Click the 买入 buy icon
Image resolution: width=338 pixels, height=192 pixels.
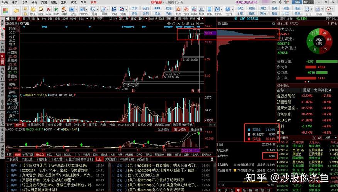[x=49, y=11]
